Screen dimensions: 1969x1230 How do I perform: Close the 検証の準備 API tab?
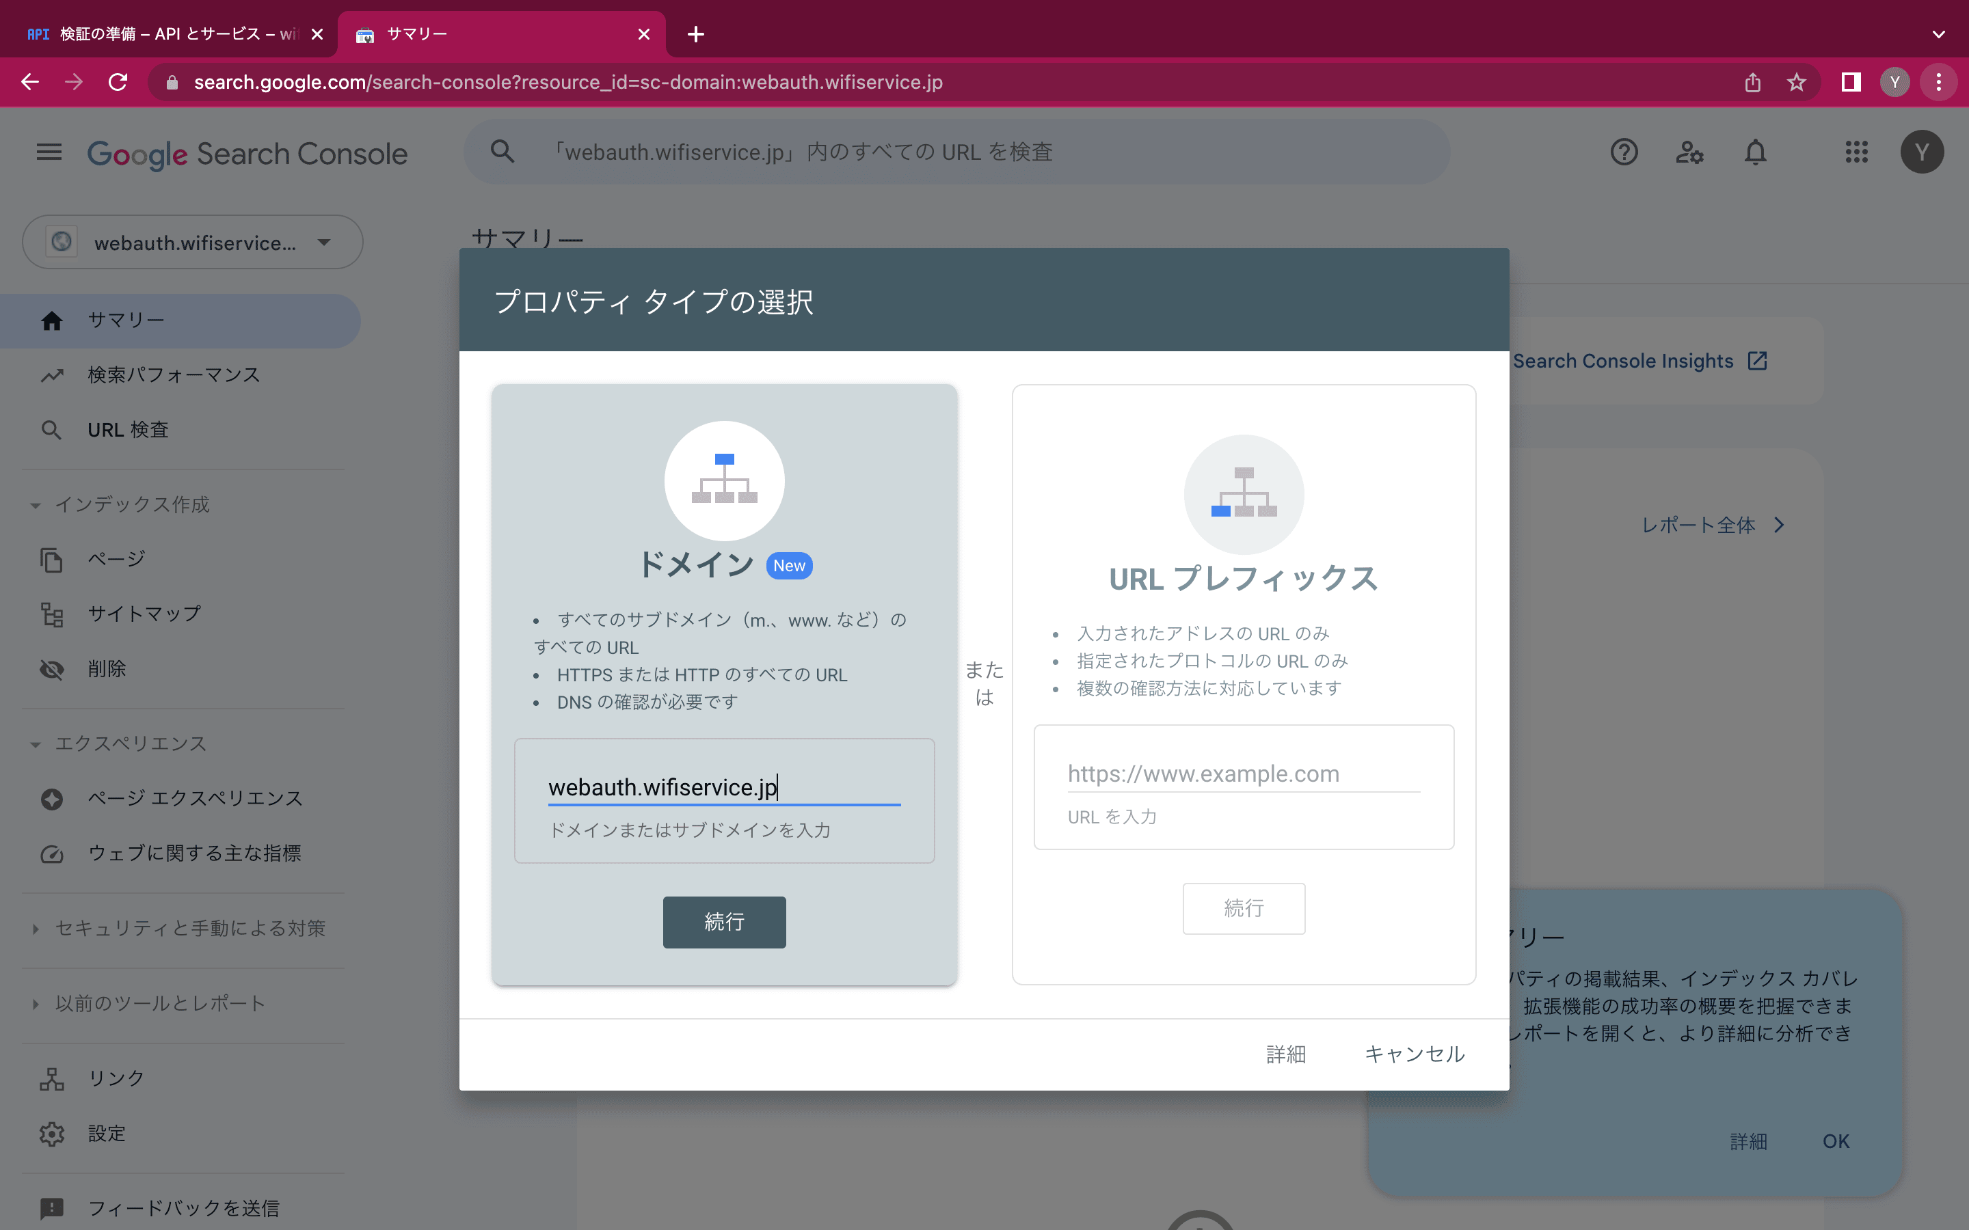pos(317,34)
